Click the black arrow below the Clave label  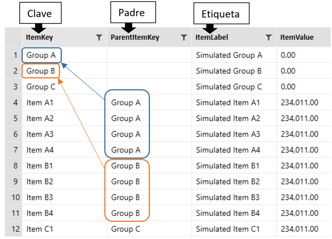pos(39,28)
